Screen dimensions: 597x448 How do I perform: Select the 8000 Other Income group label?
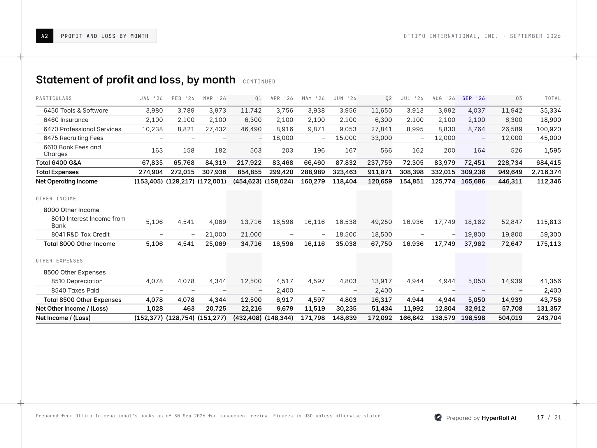[x=71, y=210]
